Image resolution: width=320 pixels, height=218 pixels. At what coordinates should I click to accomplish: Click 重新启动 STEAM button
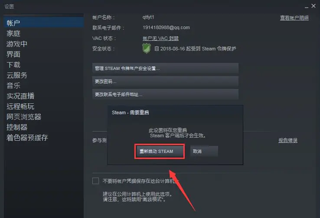(160, 152)
